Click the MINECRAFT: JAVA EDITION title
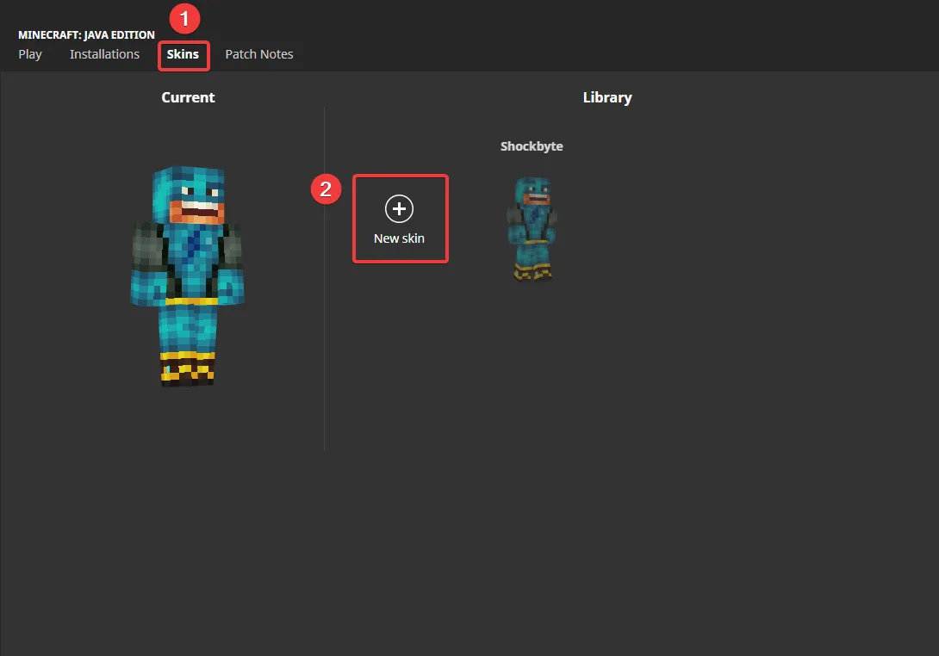This screenshot has height=656, width=939. (x=86, y=34)
